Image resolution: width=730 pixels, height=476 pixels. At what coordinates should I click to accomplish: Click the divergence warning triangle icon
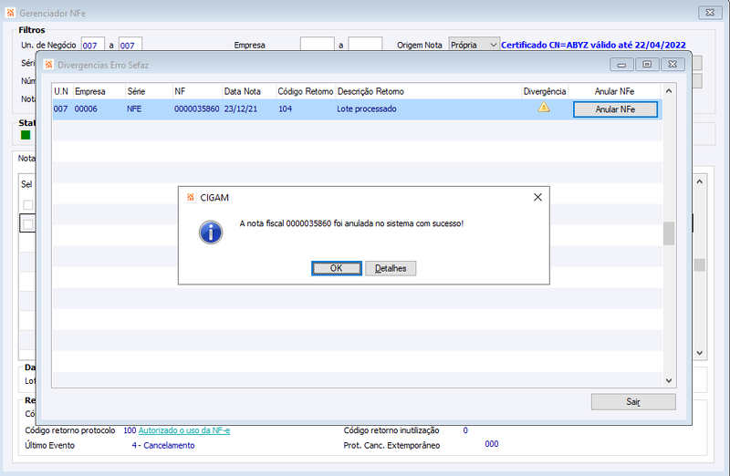(x=544, y=108)
